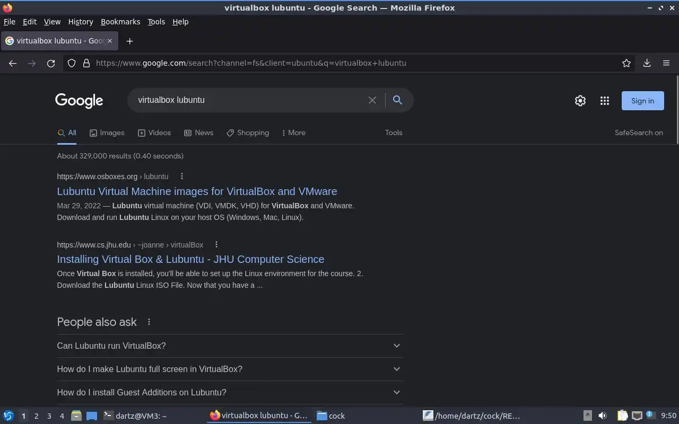Open Google quick settings gear
Image resolution: width=679 pixels, height=424 pixels.
580,101
